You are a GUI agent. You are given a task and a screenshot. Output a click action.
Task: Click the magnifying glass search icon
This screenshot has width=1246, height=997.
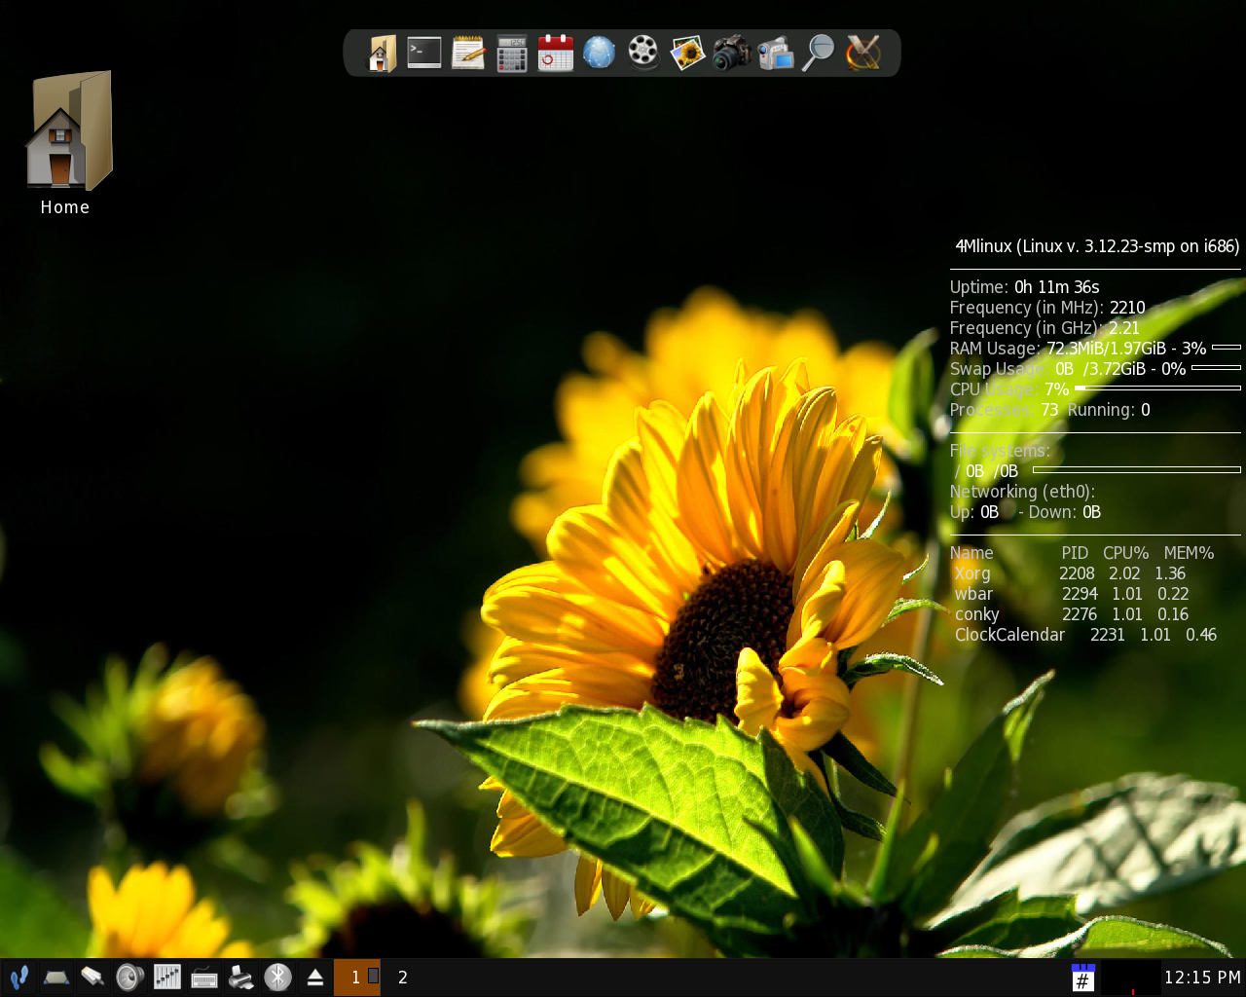[x=819, y=53]
